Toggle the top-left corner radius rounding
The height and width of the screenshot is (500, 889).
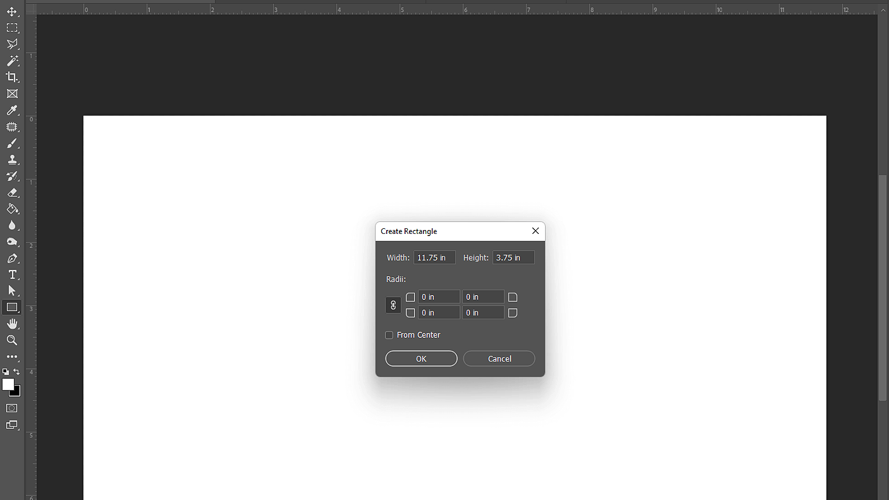[x=410, y=297]
